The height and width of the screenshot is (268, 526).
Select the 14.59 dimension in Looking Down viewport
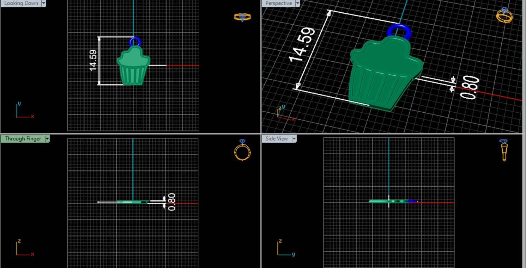(x=93, y=60)
